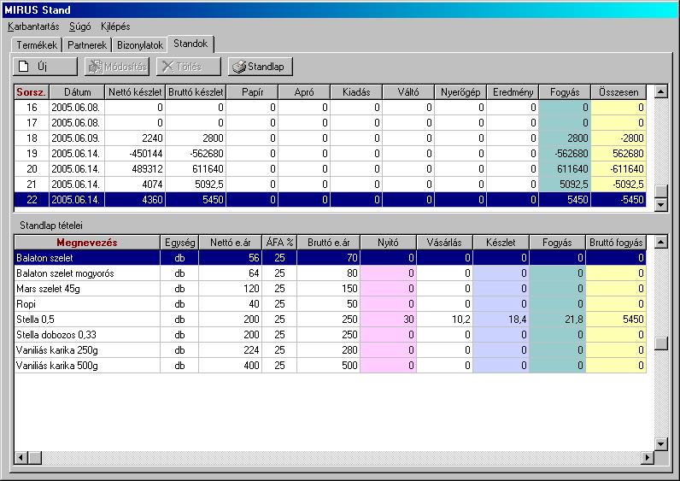
Task: Click the Törlés button
Action: point(189,67)
